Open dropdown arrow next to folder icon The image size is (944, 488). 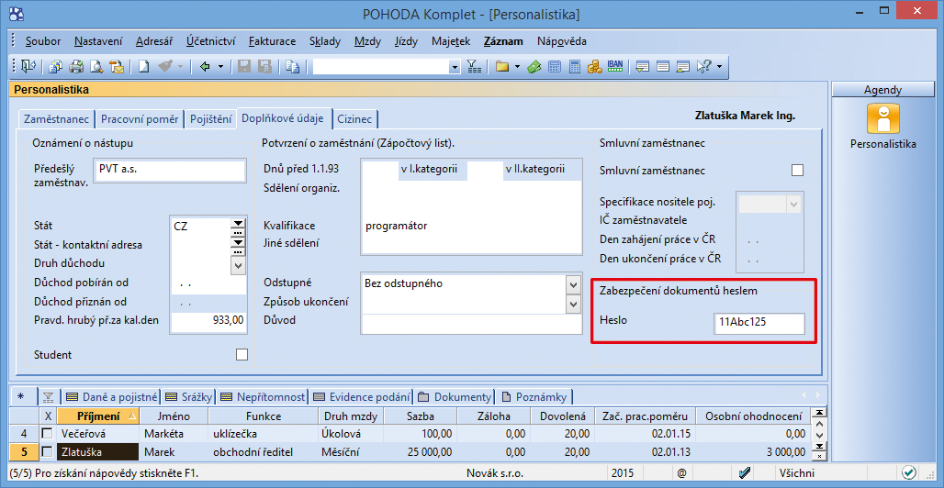point(518,67)
